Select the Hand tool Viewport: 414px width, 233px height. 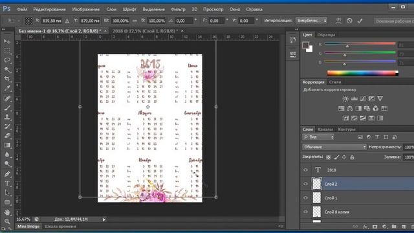(7, 212)
